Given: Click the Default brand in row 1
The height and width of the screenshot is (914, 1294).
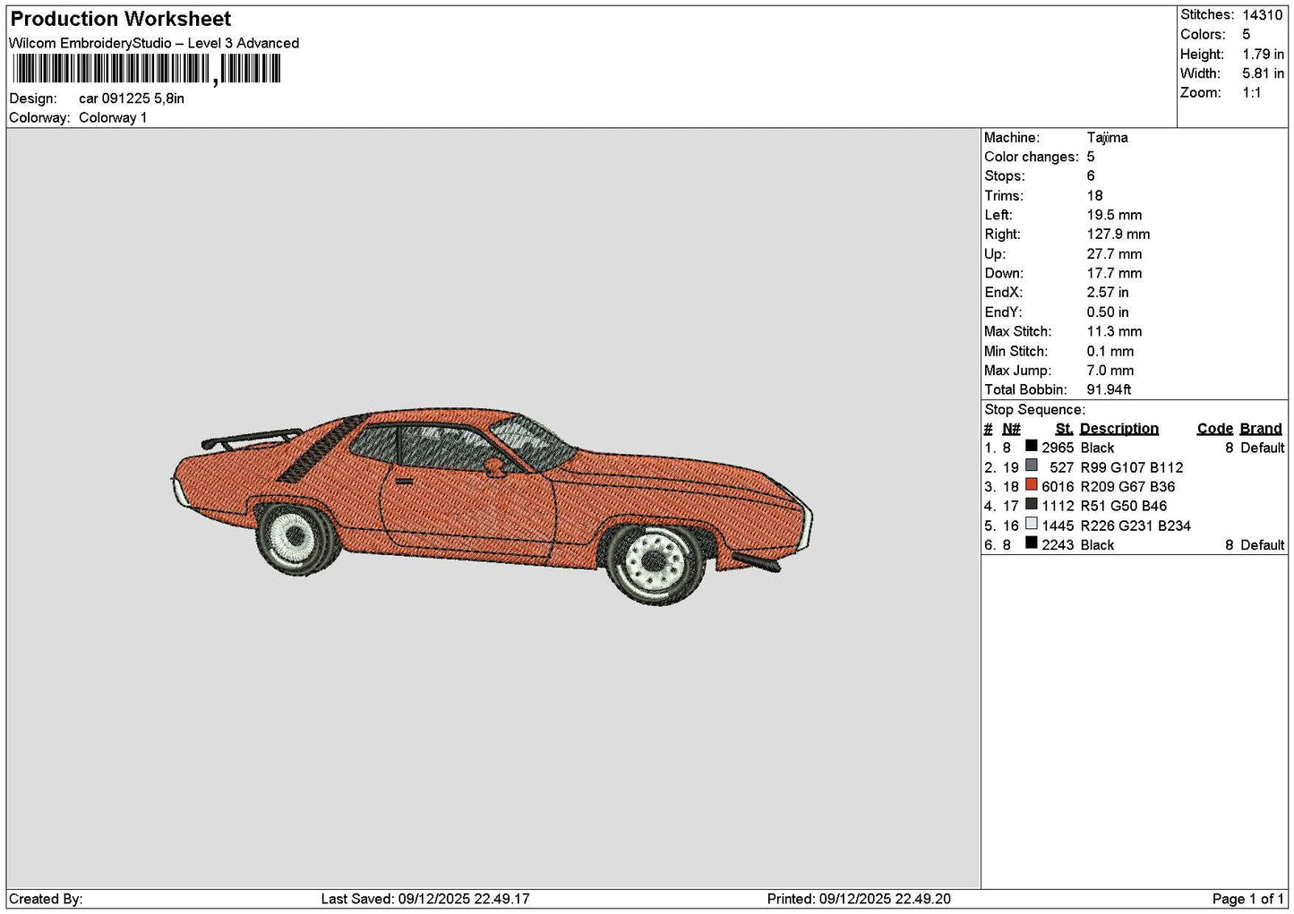Looking at the screenshot, I should pyautogui.click(x=1262, y=448).
